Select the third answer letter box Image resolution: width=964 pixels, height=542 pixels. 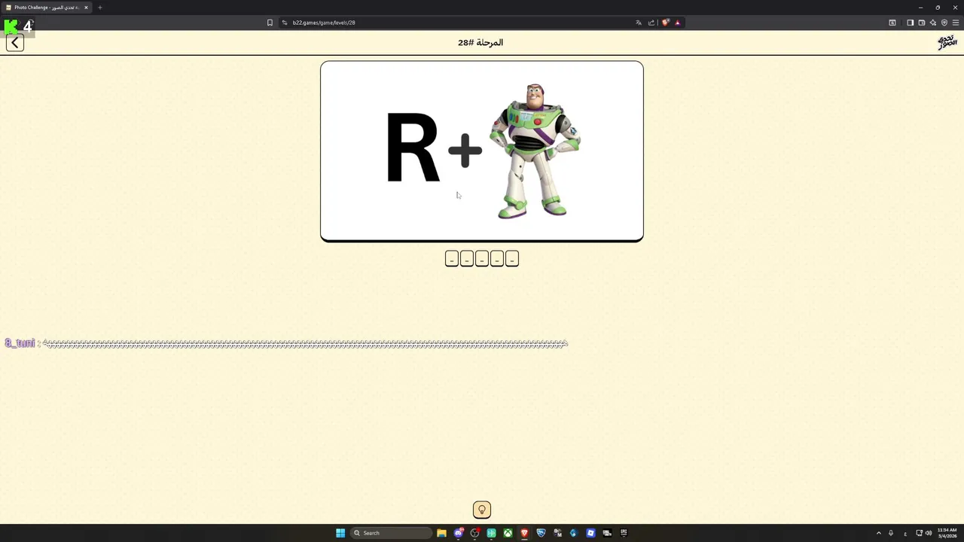click(482, 259)
